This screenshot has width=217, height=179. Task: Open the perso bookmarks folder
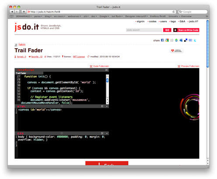[x=38, y=16]
